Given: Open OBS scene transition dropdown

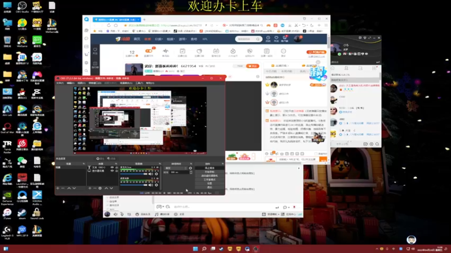Looking at the screenshot, I should coord(176,168).
